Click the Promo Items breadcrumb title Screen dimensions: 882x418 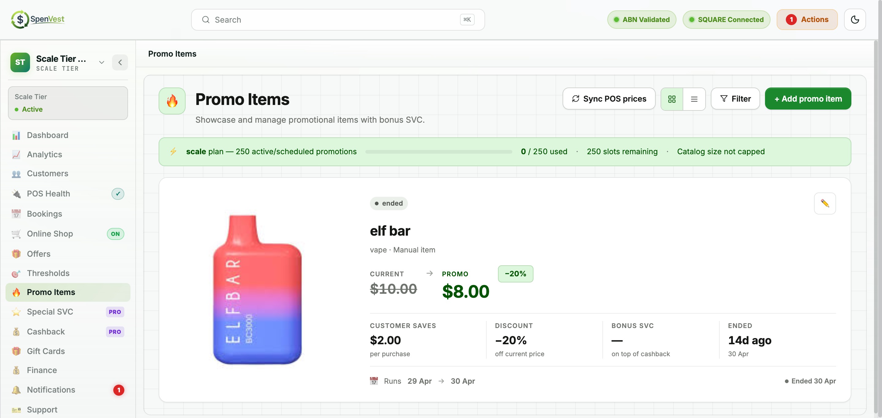point(172,54)
